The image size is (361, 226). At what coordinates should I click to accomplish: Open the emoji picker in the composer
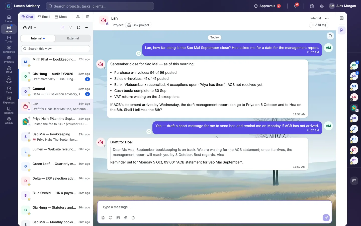coord(111,218)
